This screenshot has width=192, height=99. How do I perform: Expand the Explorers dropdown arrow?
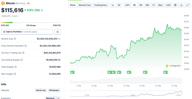[x=58, y=98]
